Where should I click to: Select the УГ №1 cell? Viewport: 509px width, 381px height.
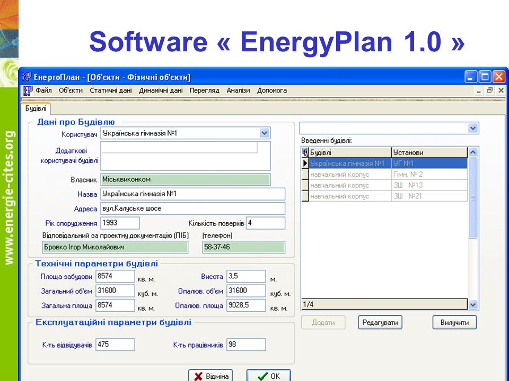click(x=429, y=164)
